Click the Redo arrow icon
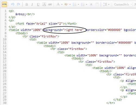 pos(18,4)
